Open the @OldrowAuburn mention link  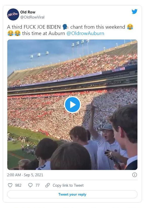85,33
